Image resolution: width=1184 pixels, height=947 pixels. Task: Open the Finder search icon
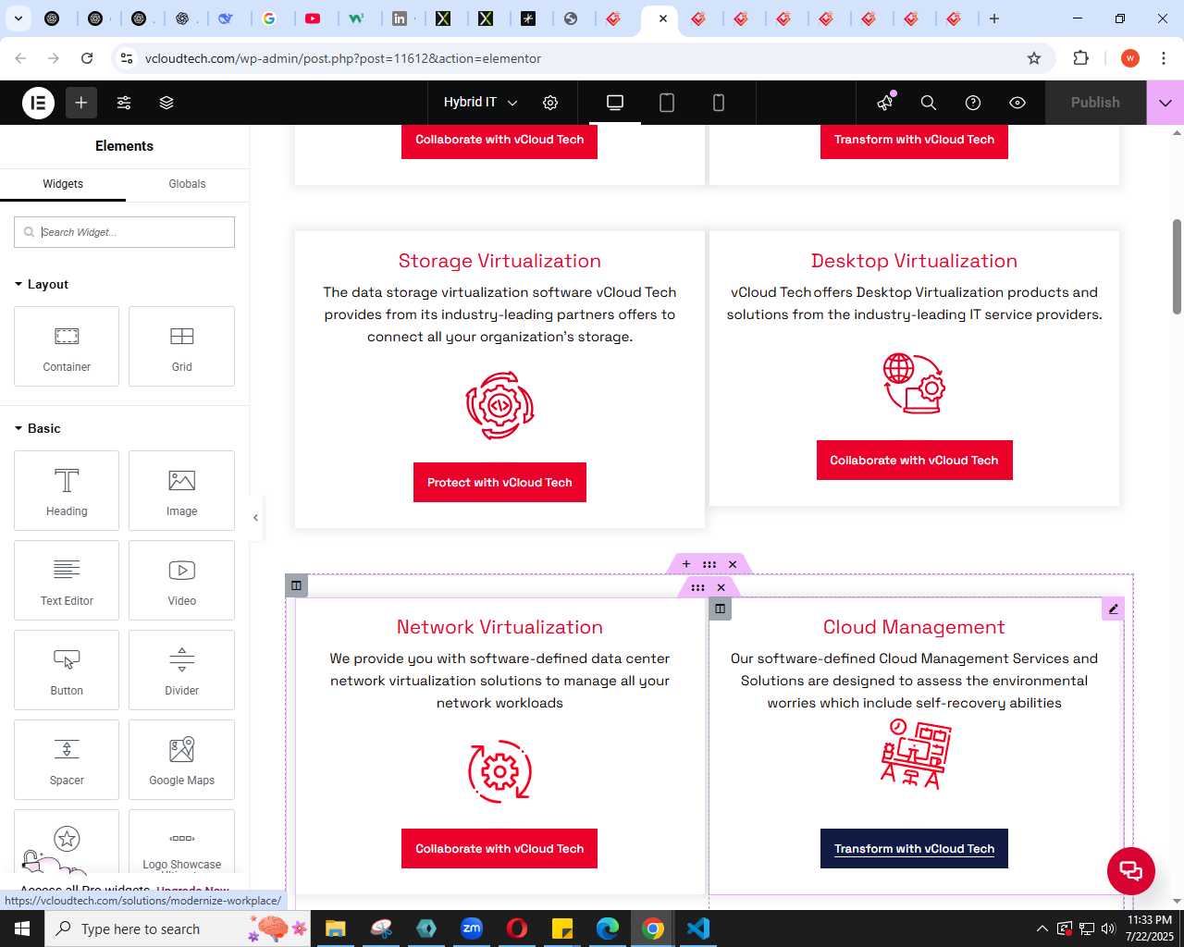tap(929, 103)
